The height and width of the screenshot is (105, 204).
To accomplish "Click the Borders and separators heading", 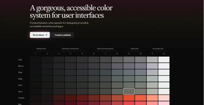I will tap(105, 49).
